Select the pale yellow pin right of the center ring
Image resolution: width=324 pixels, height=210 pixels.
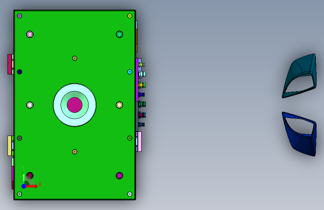pyautogui.click(x=120, y=105)
